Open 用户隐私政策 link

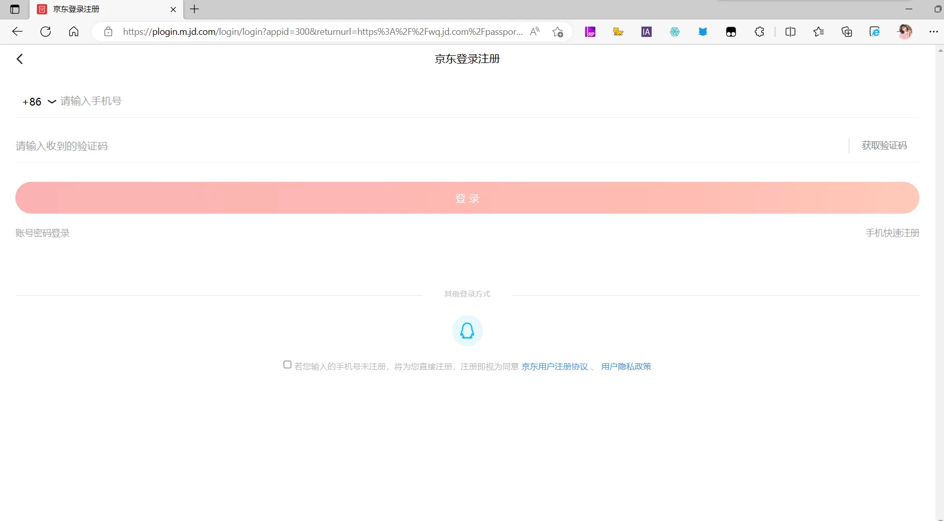click(626, 367)
